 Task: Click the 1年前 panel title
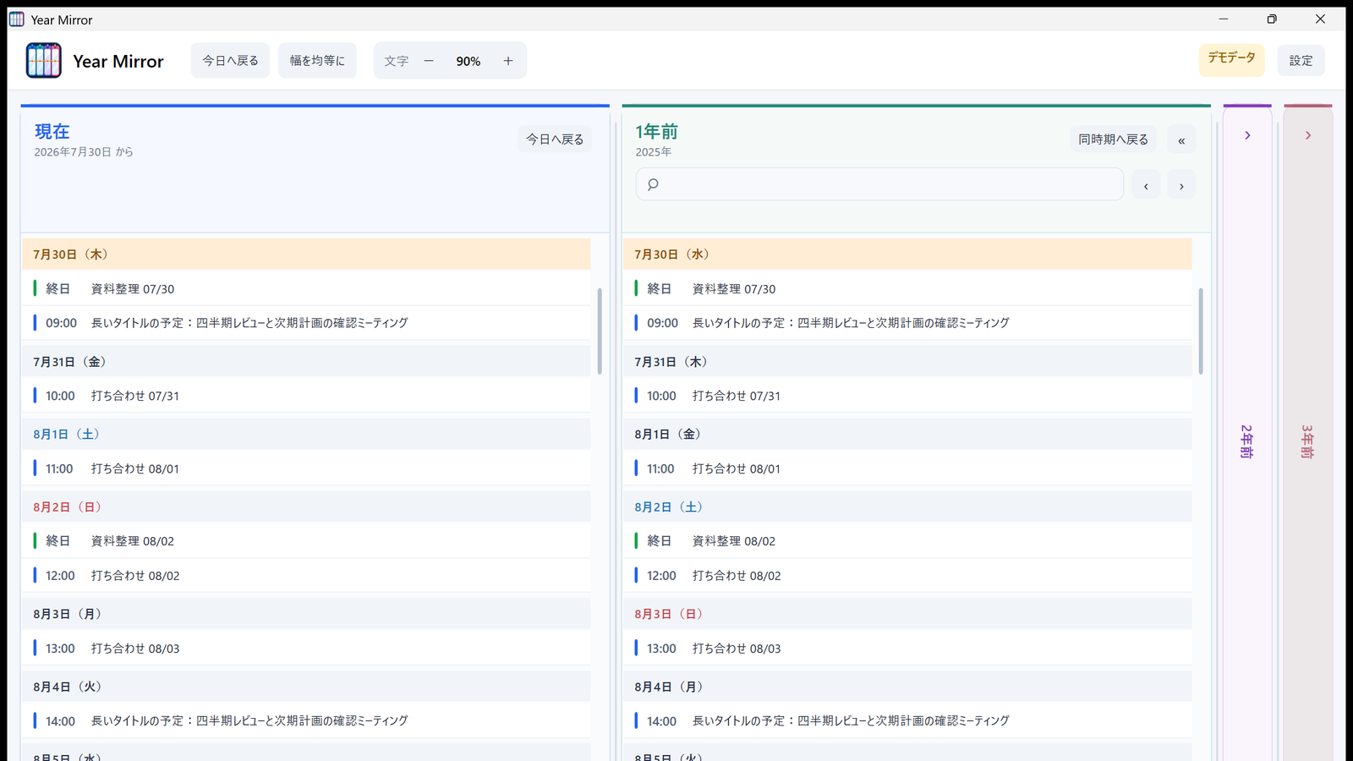[657, 131]
